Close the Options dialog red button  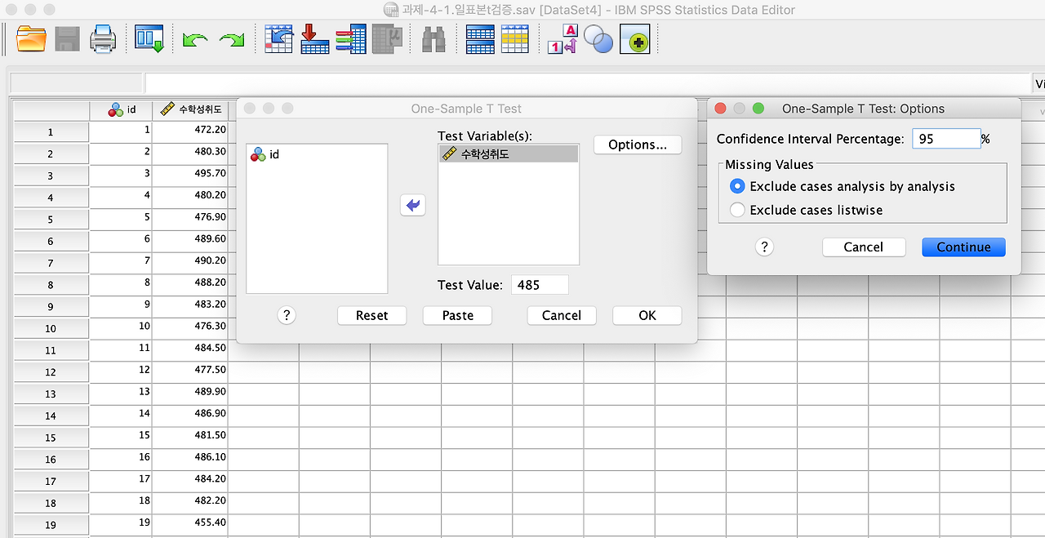point(720,108)
